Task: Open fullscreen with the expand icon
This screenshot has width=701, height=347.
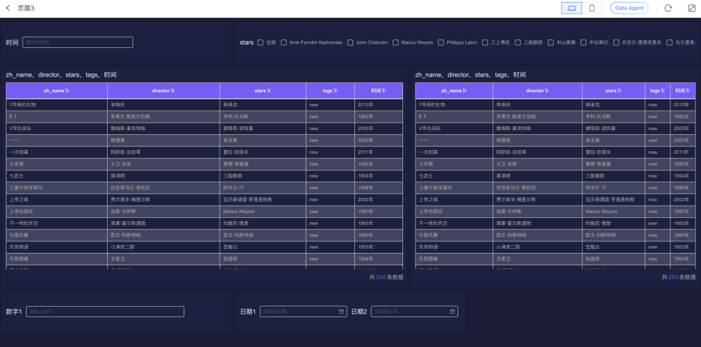Action: [x=691, y=8]
